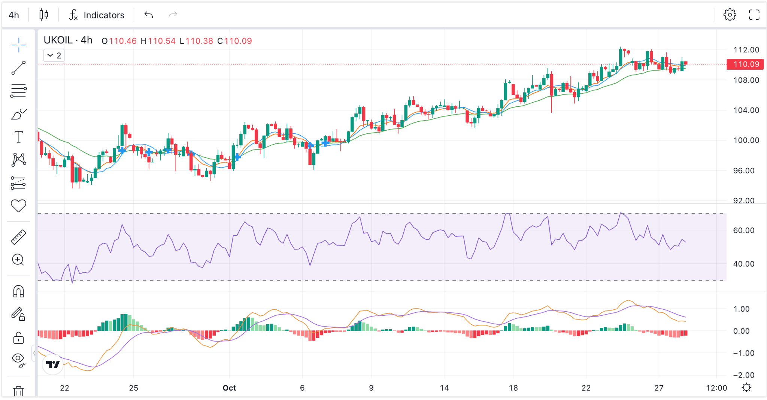Click the low value L110.38 in legend
The width and height of the screenshot is (767, 400).
point(196,41)
